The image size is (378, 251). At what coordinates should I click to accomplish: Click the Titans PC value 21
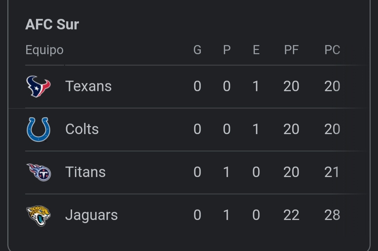(332, 172)
